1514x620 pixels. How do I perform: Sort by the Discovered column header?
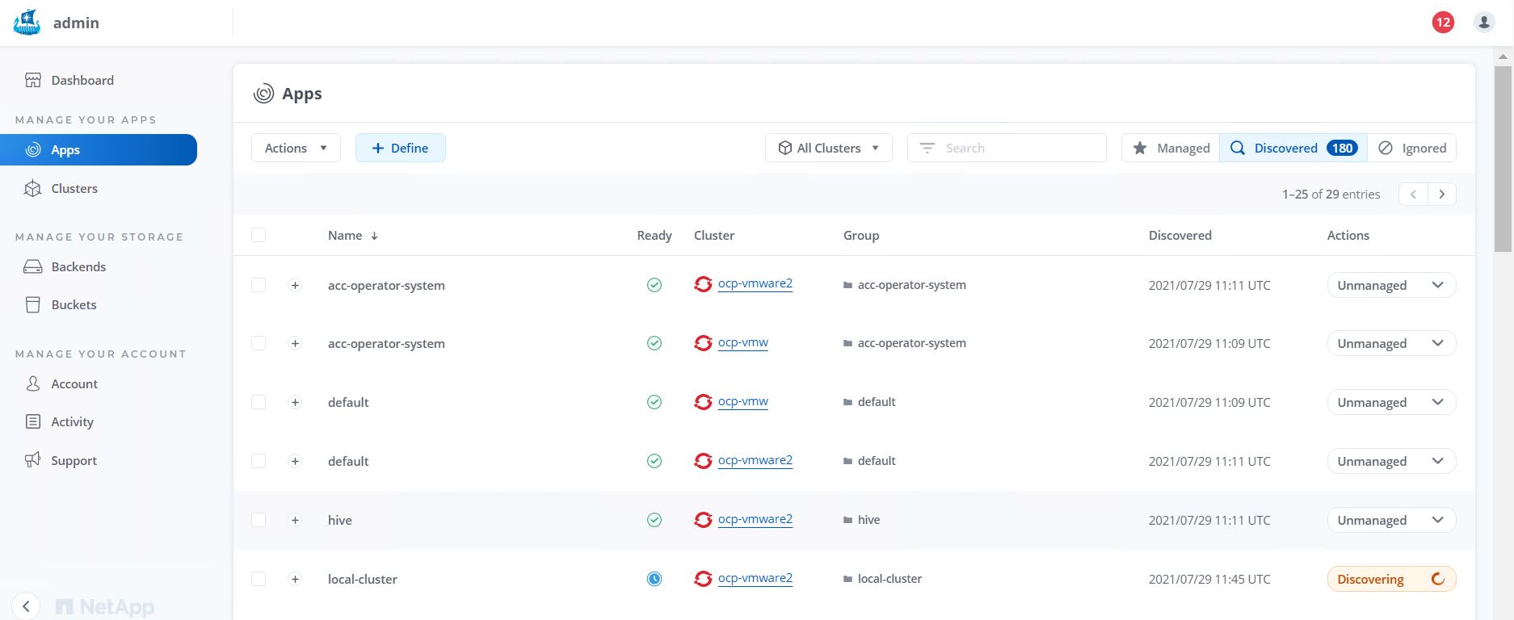1180,235
